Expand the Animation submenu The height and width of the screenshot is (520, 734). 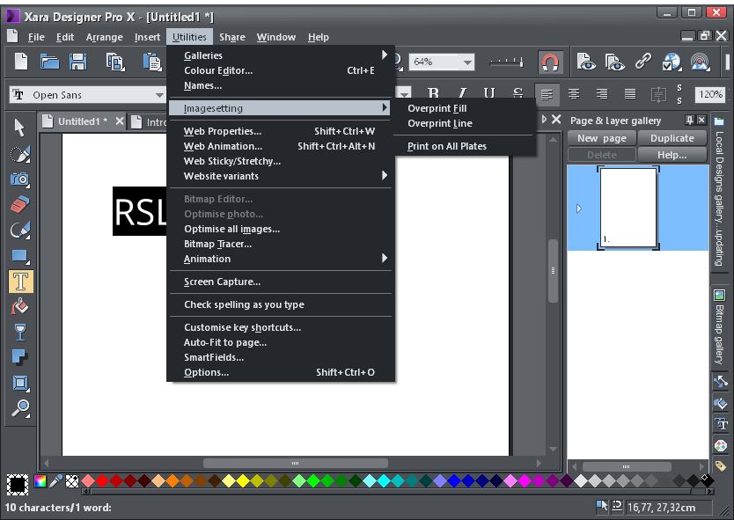[281, 259]
